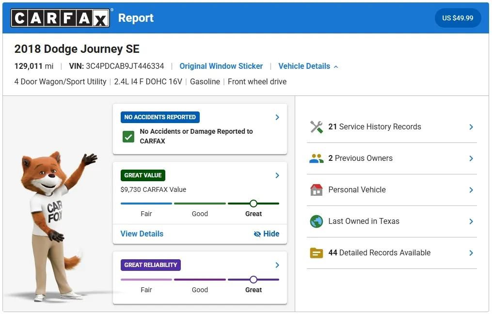Click the Previous Owners people icon
This screenshot has width=492, height=314.
click(316, 158)
